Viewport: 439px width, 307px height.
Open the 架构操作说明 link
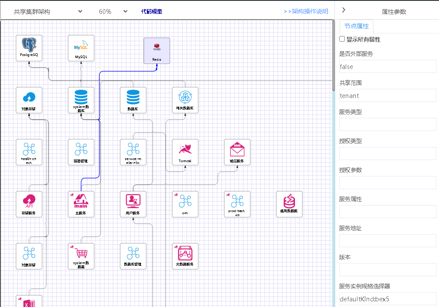tap(306, 12)
